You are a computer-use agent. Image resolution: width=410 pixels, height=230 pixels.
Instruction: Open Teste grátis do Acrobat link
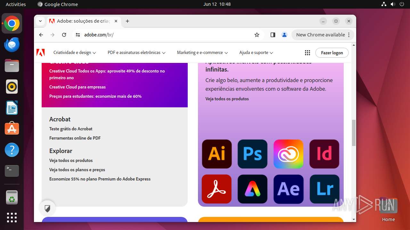tap(71, 129)
